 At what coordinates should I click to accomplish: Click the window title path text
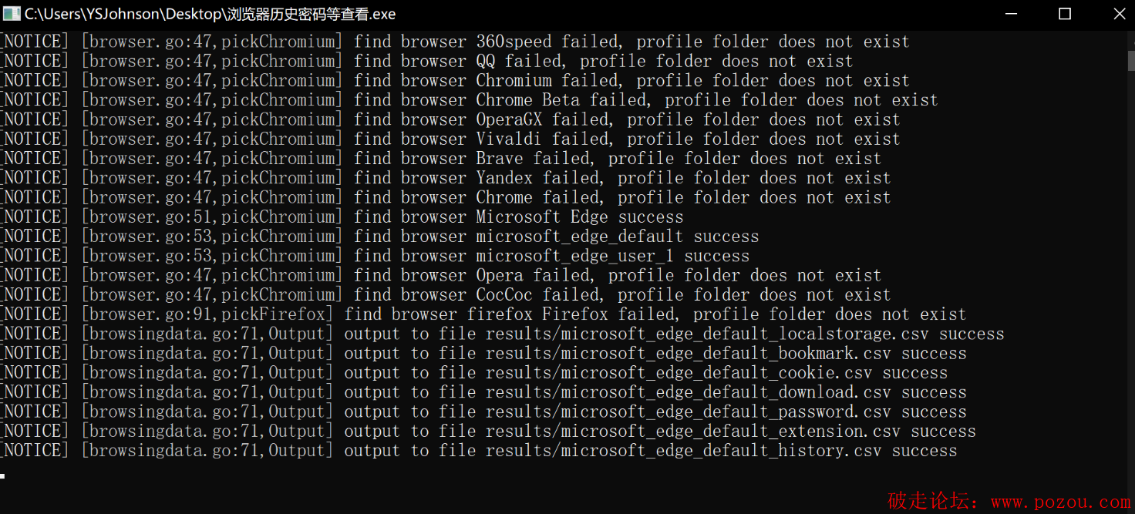(210, 14)
